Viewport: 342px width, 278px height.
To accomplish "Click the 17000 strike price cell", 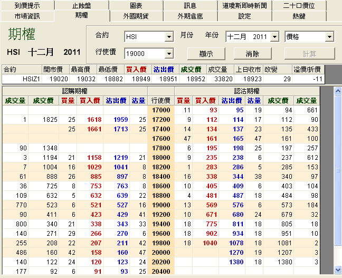I will pyautogui.click(x=161, y=110).
